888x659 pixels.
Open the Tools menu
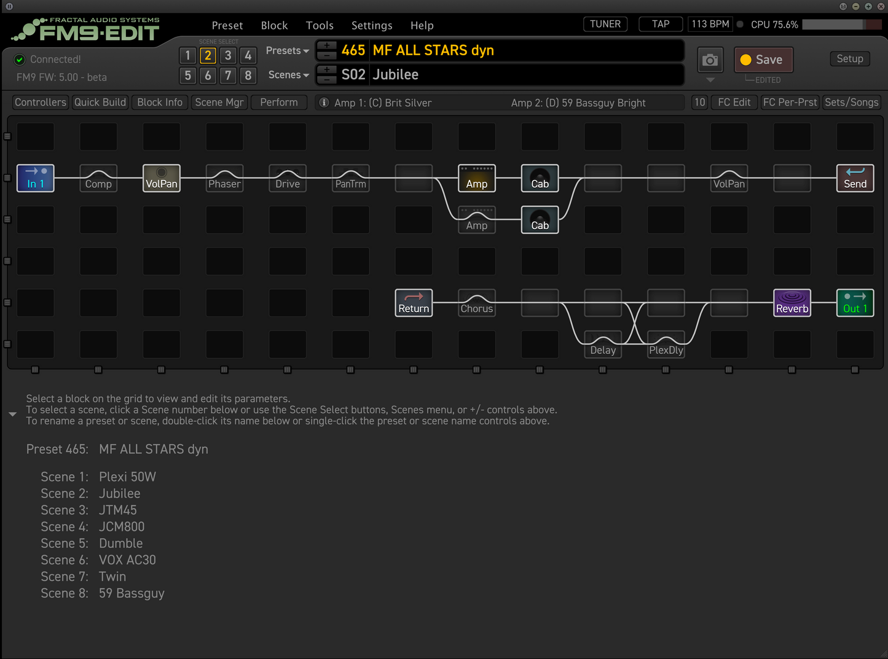320,26
